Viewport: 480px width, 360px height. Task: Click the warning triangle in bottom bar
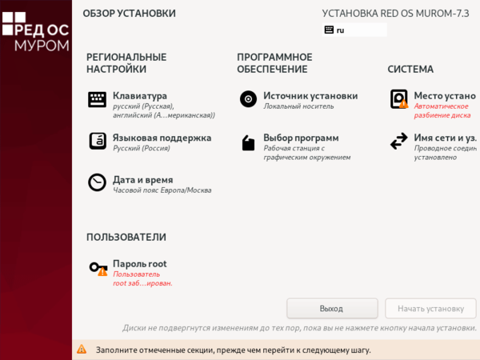[x=82, y=350]
